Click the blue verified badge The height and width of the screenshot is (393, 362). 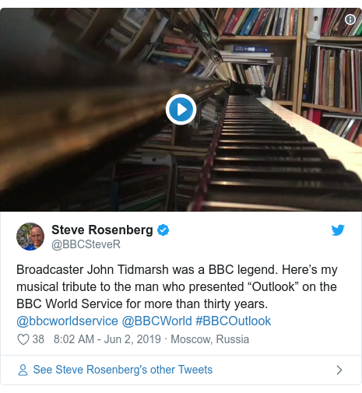[163, 230]
